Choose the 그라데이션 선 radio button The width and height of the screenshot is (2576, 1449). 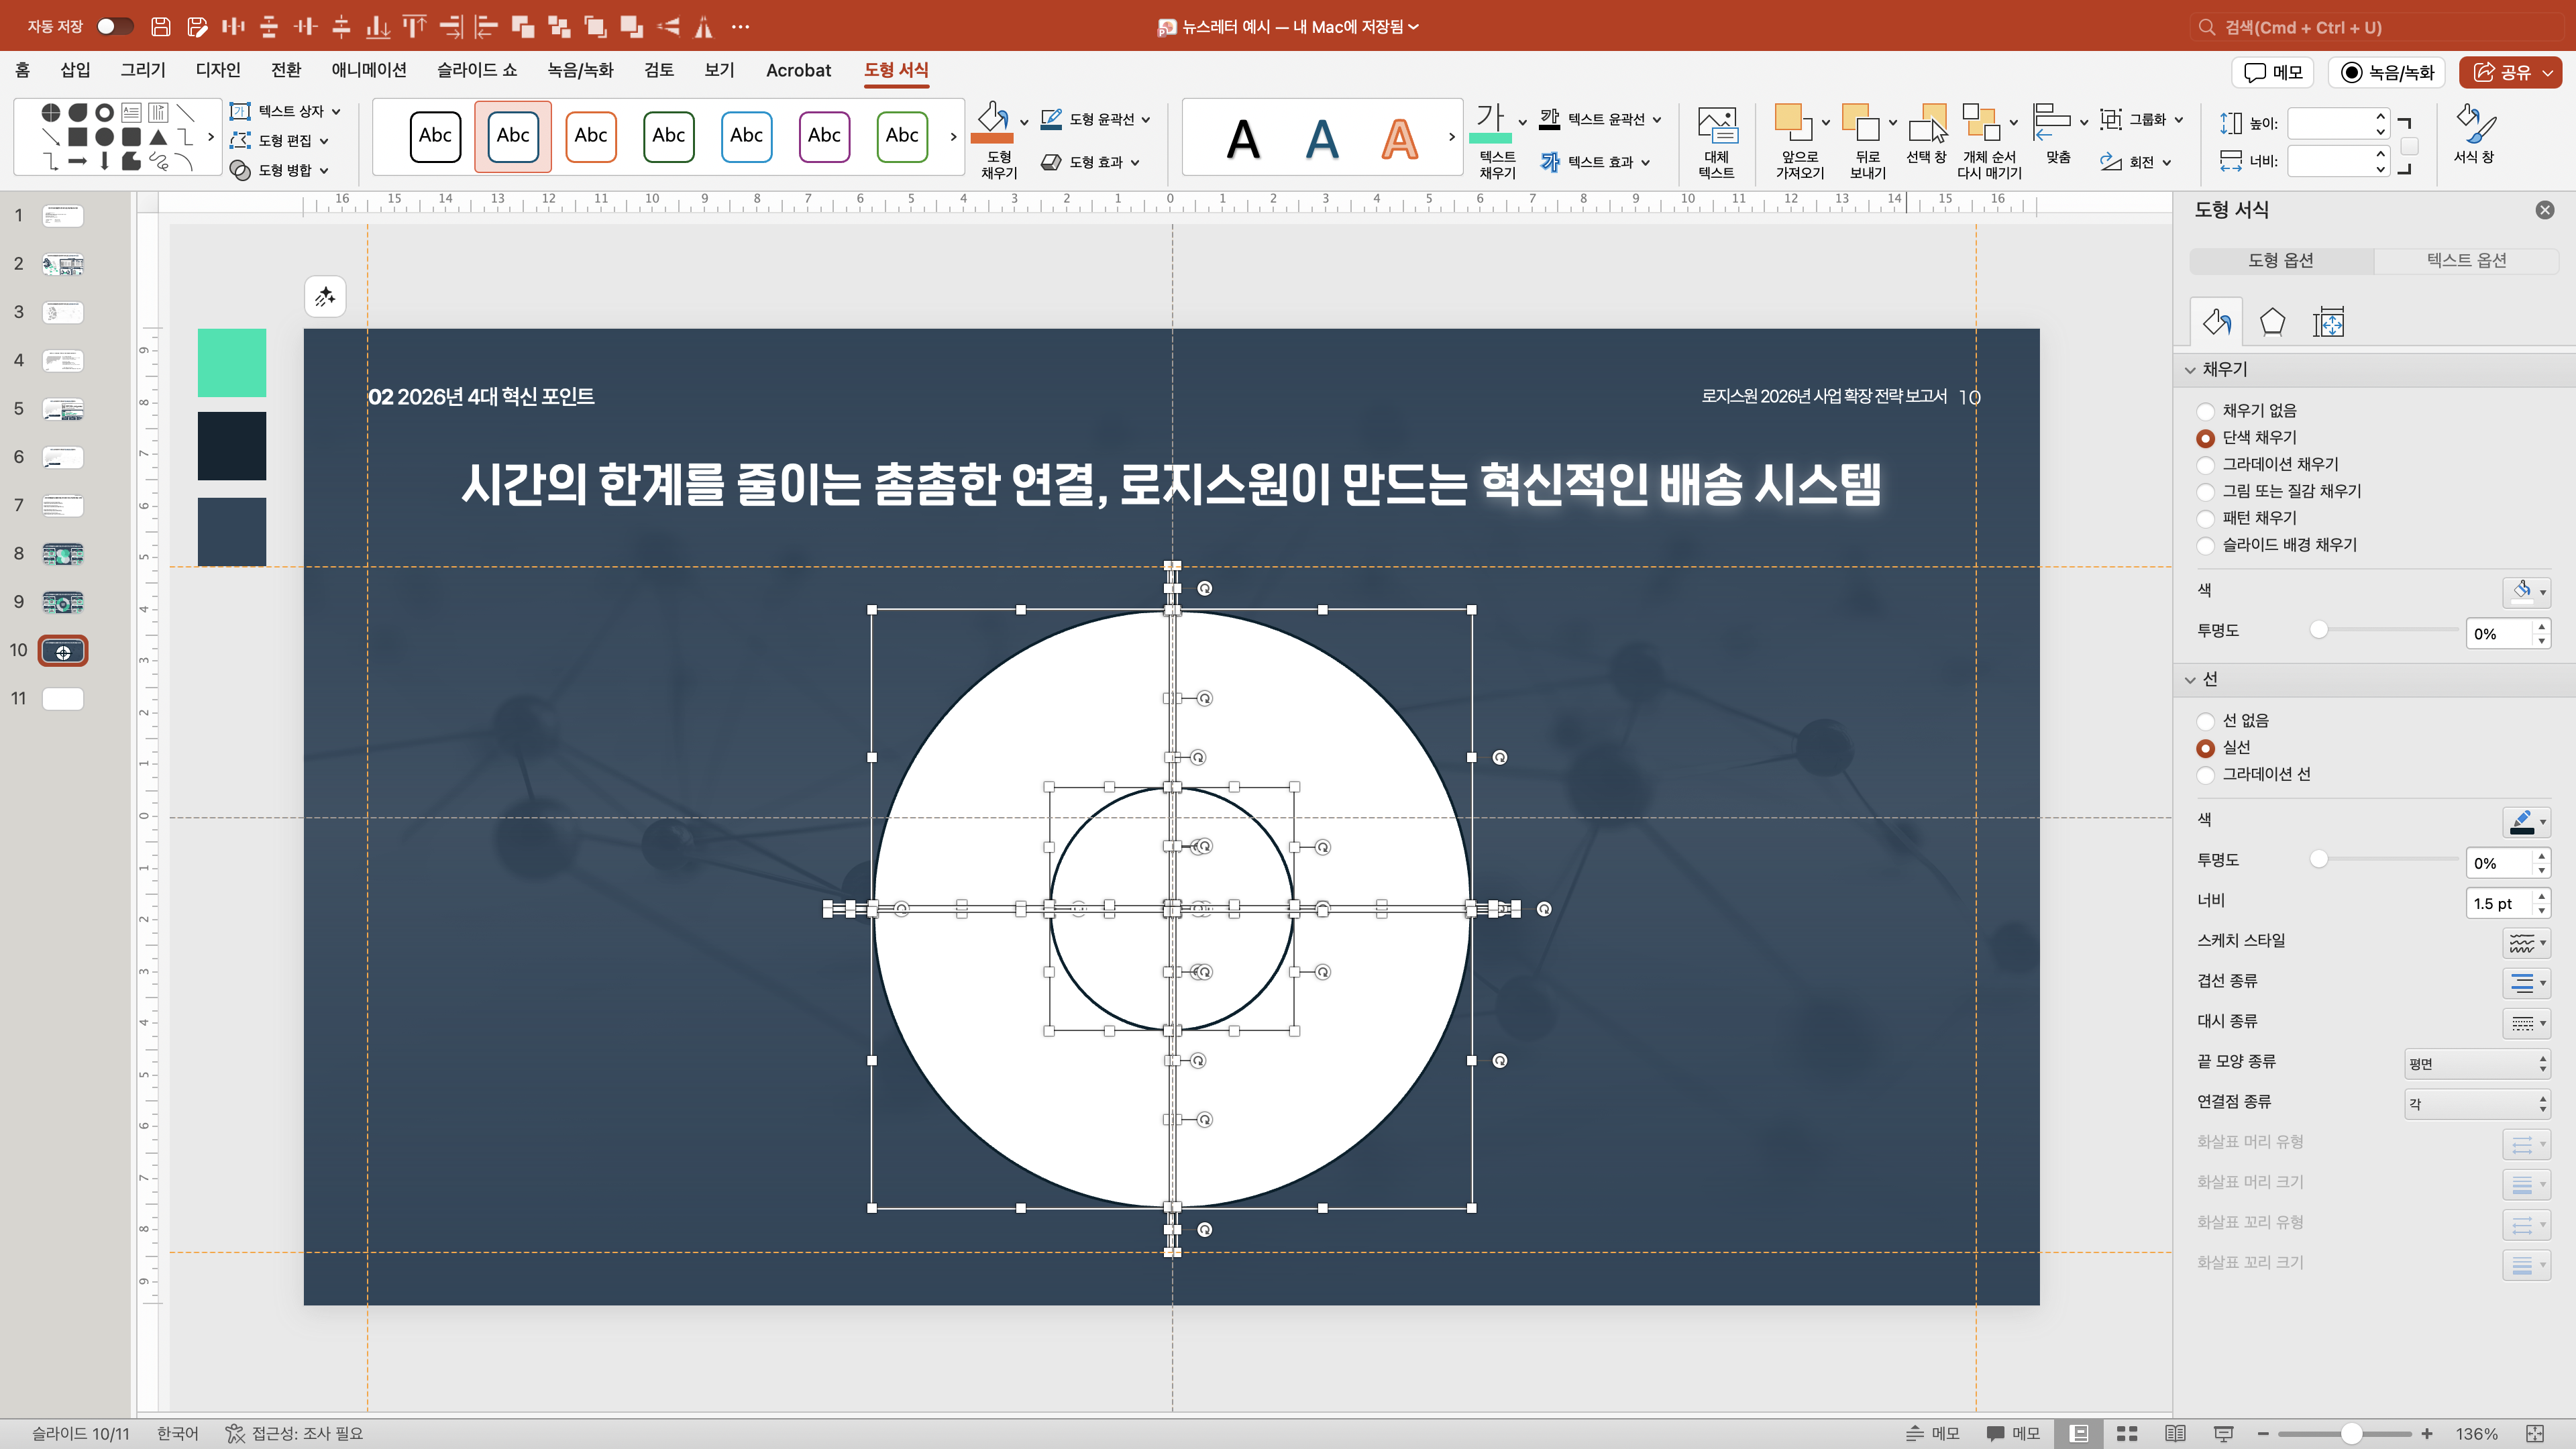coord(2205,774)
